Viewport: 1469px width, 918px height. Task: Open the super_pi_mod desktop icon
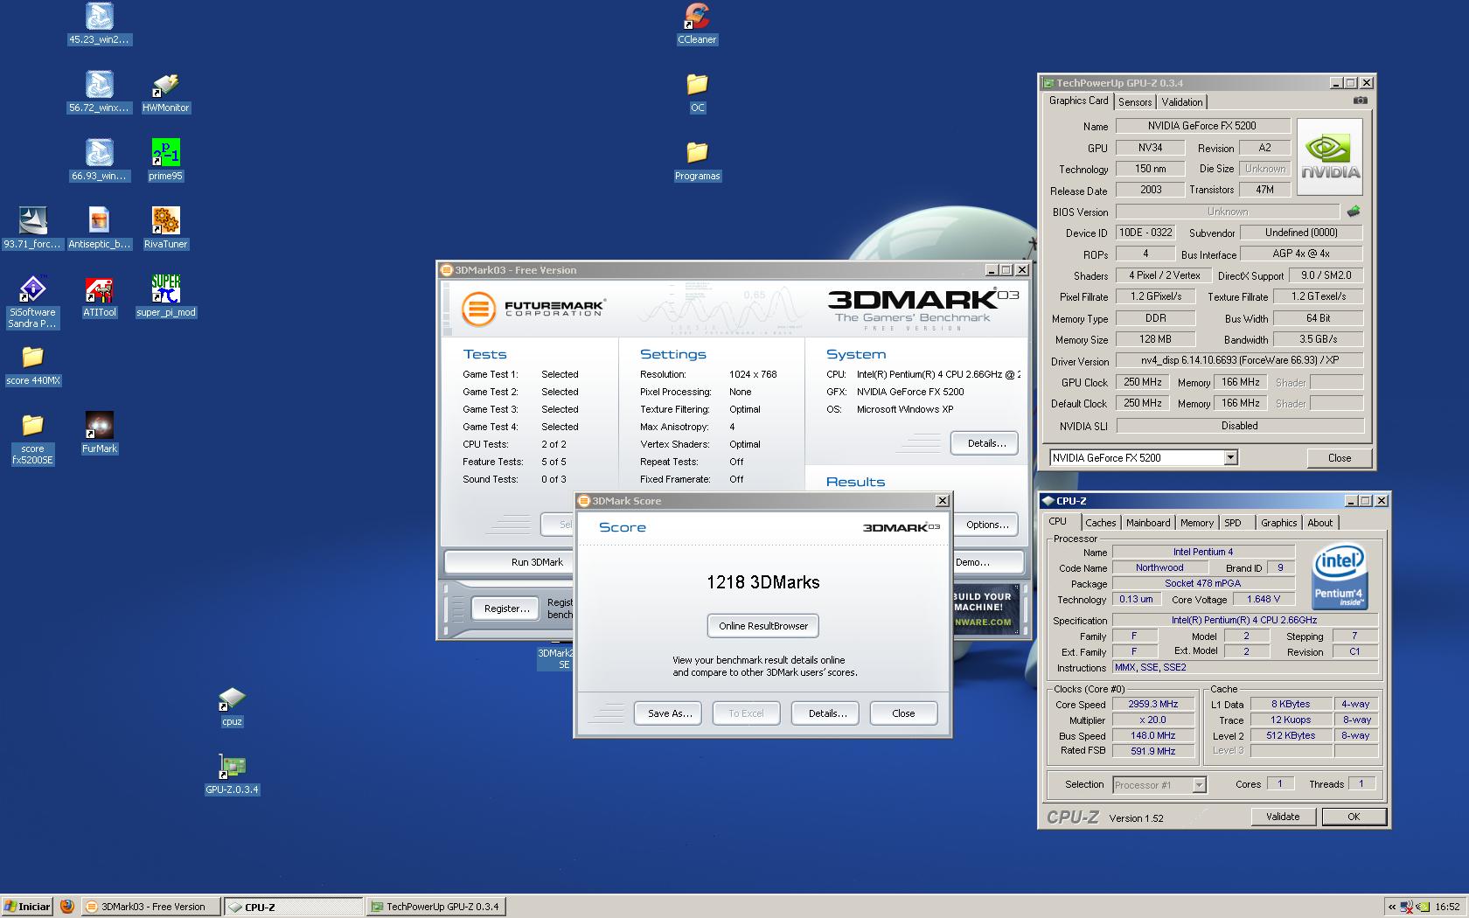(165, 296)
